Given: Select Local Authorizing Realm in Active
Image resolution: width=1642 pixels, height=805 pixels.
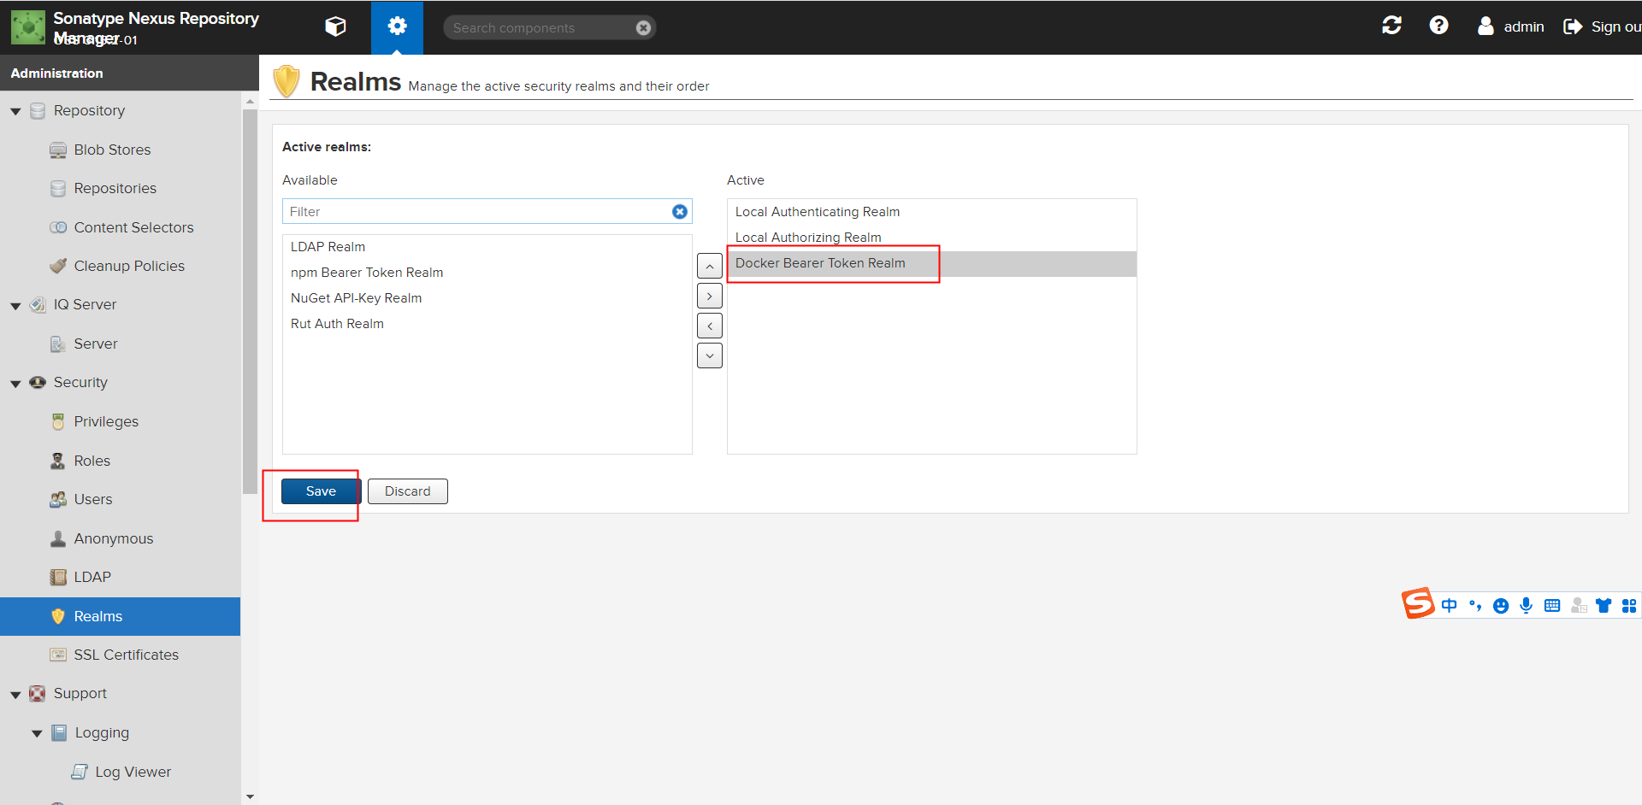Looking at the screenshot, I should click(932, 238).
